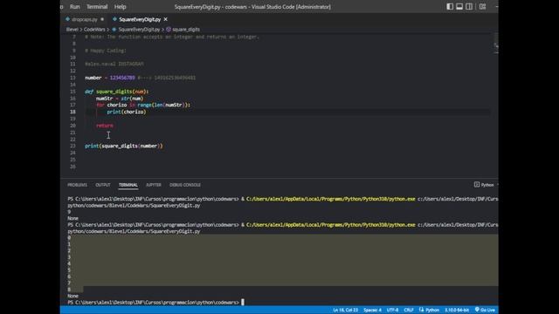The width and height of the screenshot is (559, 314).
Task: Switch to the dropcaps.py editor tab
Action: (84, 19)
